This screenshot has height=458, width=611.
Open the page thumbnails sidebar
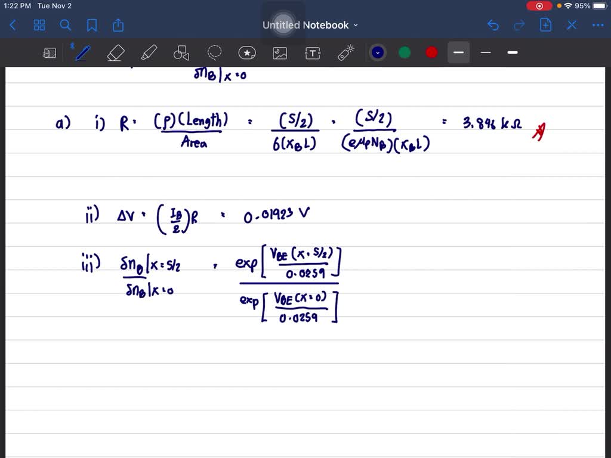coord(39,25)
